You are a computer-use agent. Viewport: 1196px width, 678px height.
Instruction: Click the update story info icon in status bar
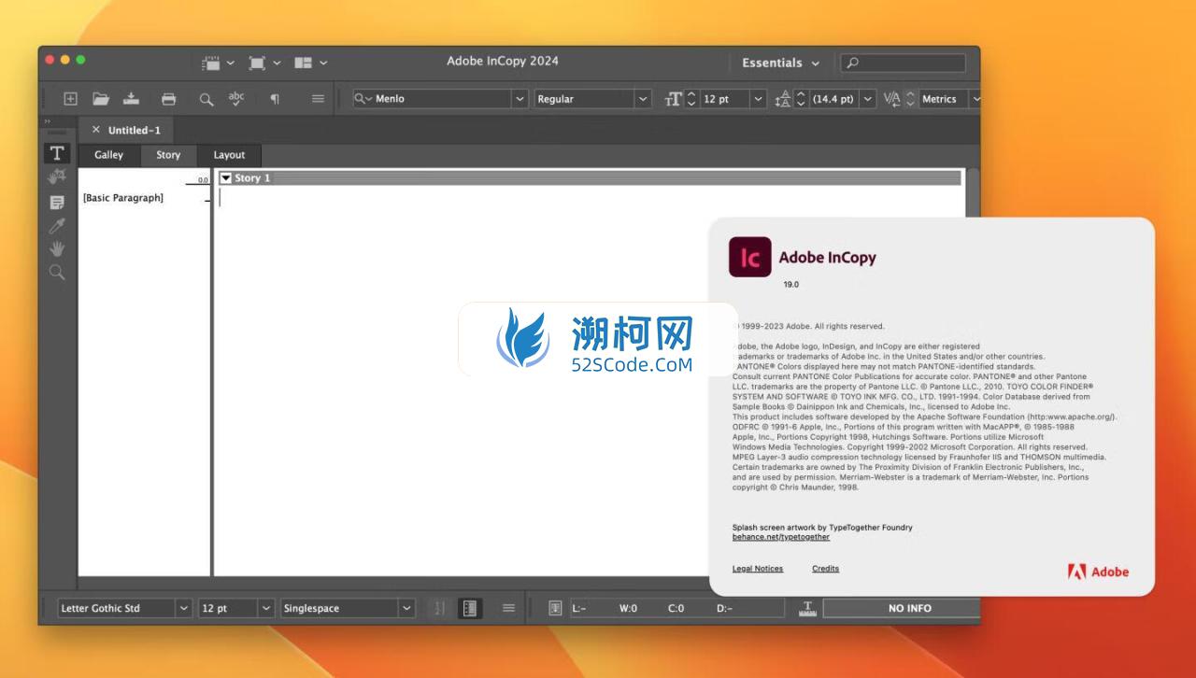click(555, 608)
